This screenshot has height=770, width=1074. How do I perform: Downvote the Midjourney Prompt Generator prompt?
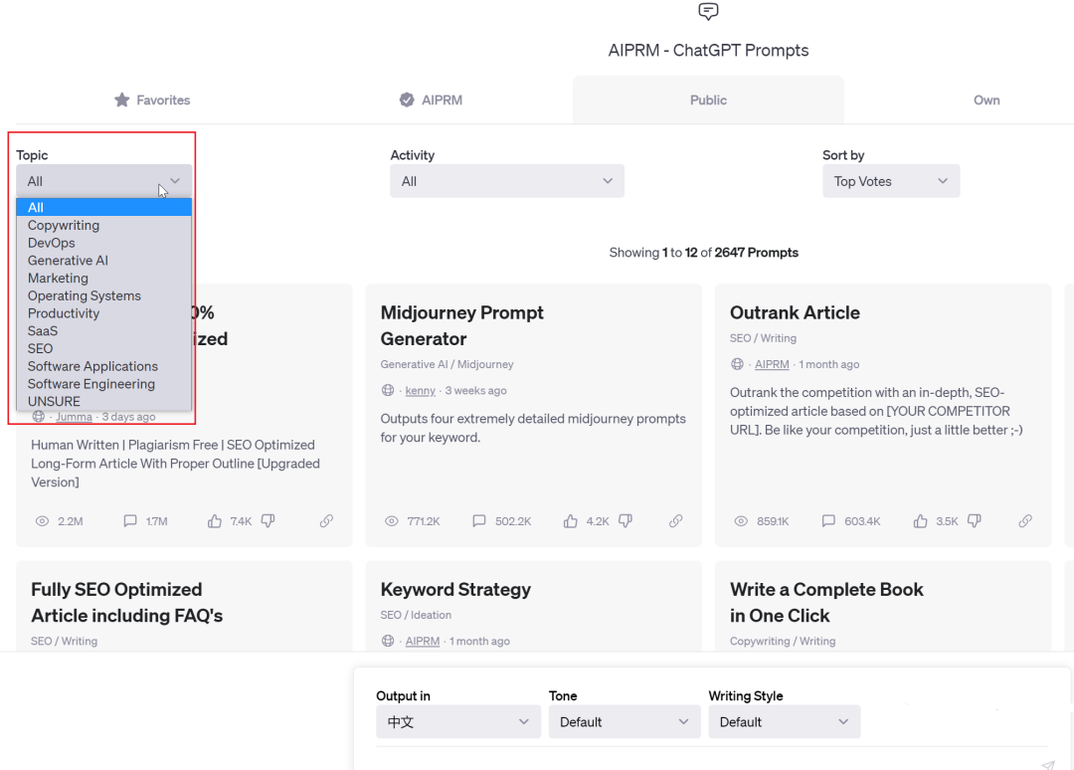coord(626,521)
